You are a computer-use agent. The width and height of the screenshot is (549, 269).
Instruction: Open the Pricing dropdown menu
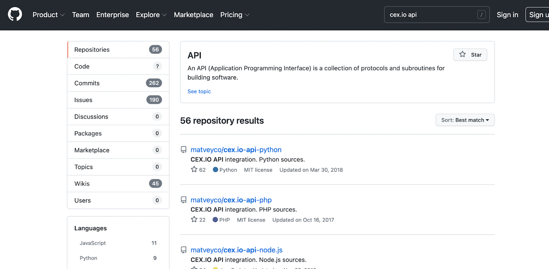tap(235, 15)
